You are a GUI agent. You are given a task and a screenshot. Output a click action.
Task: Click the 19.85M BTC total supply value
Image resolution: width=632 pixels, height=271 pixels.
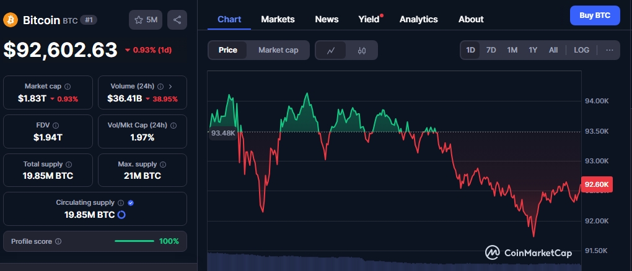tap(48, 176)
